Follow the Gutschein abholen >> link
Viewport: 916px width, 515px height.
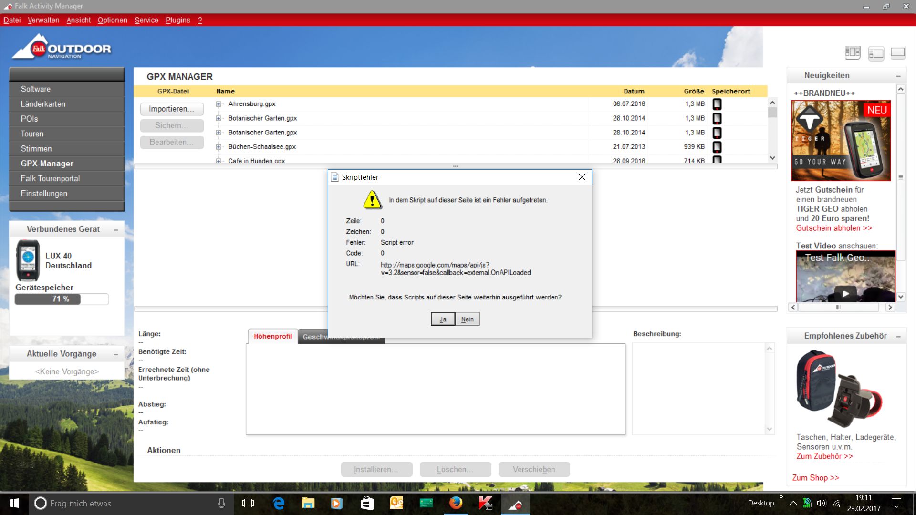click(833, 228)
